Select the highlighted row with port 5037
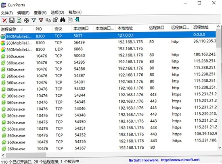Screen dimensions: 222x164 (x=108, y=35)
